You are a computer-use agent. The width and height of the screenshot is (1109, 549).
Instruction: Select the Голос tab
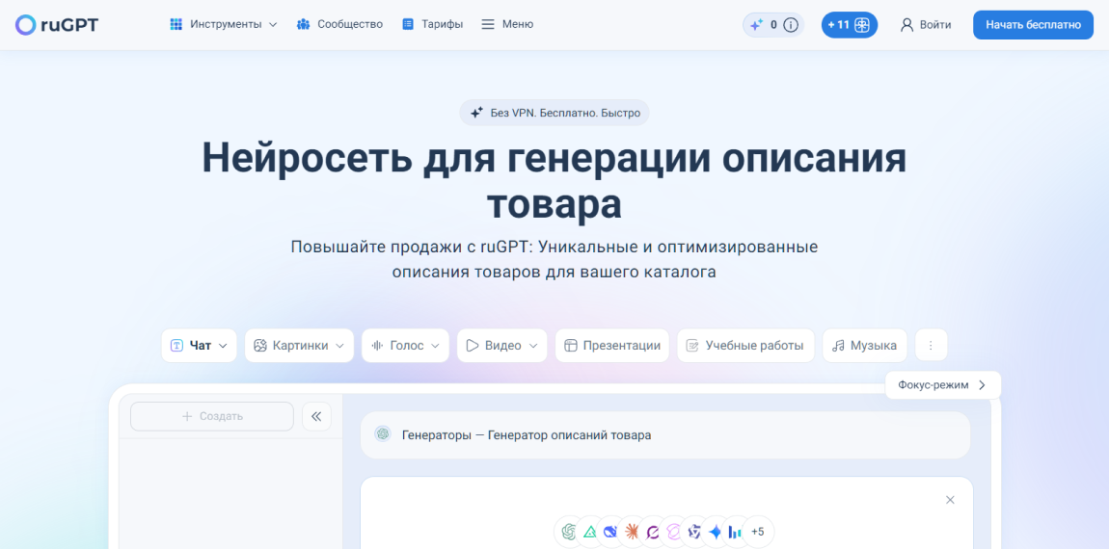point(405,346)
